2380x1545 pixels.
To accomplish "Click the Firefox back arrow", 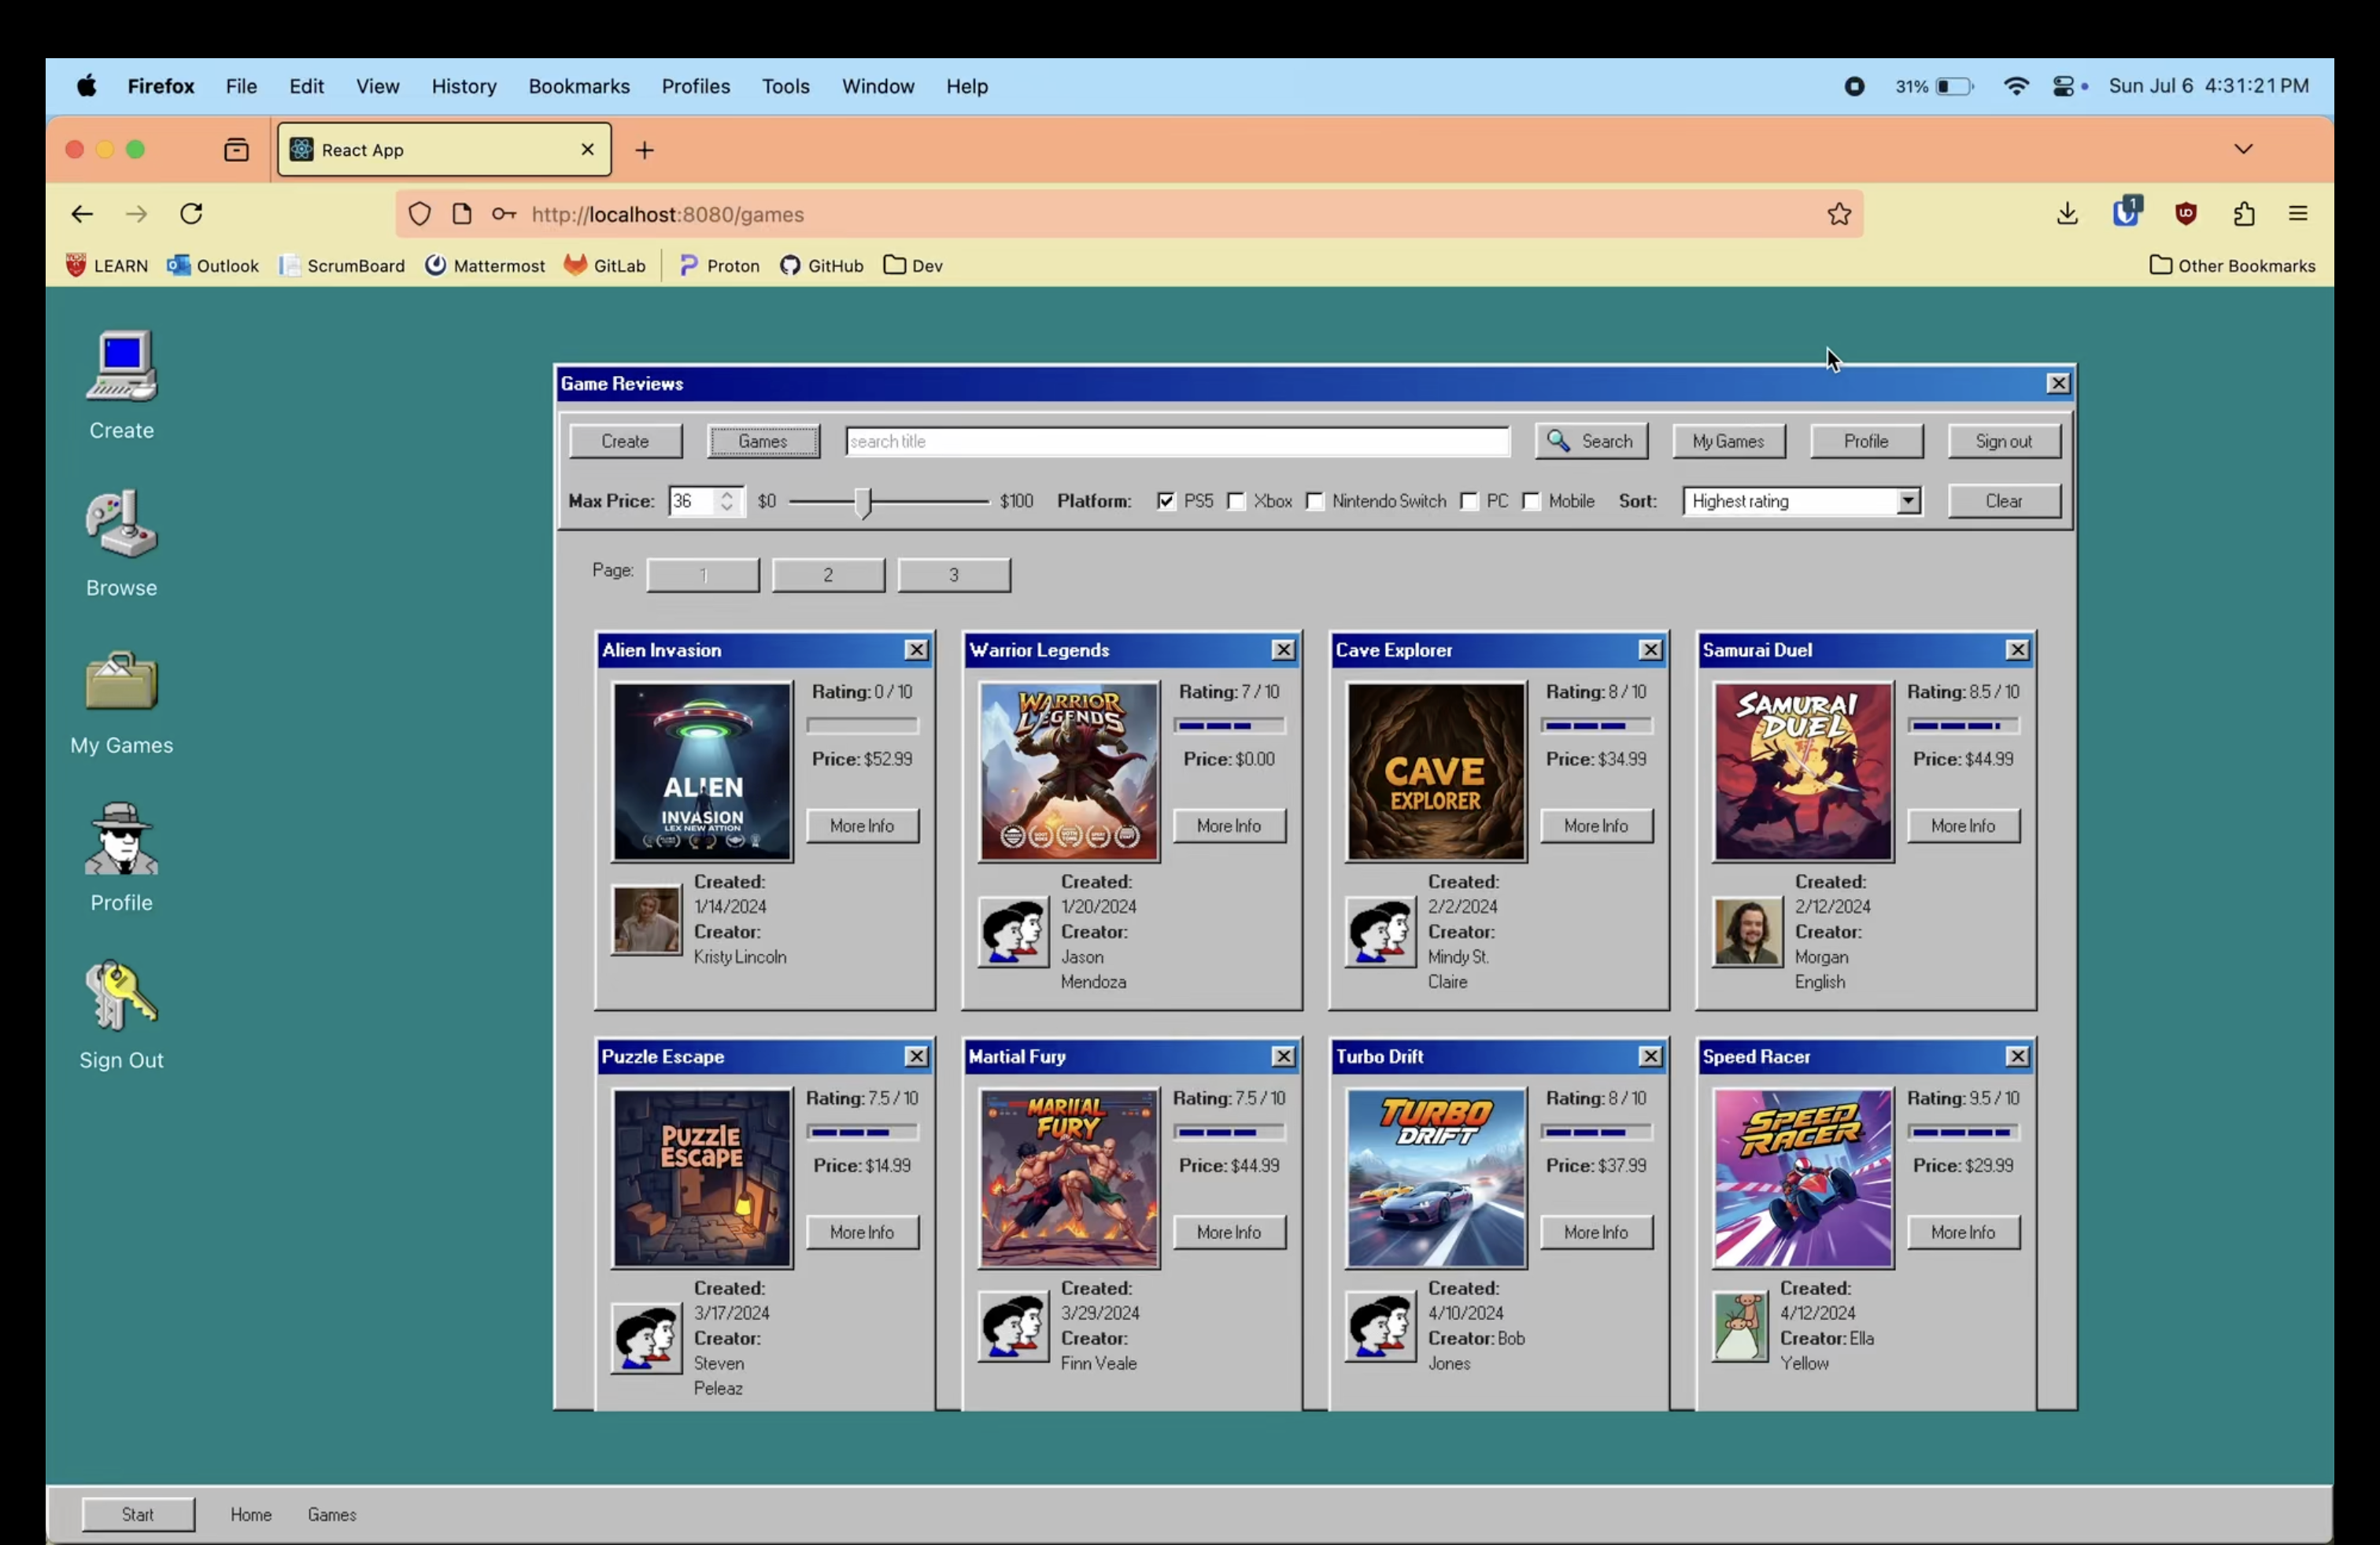I will 82,214.
